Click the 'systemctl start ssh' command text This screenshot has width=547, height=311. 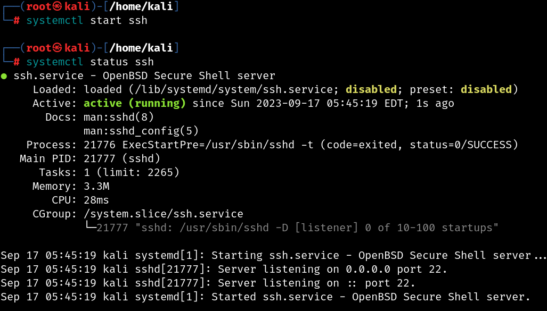(x=87, y=21)
